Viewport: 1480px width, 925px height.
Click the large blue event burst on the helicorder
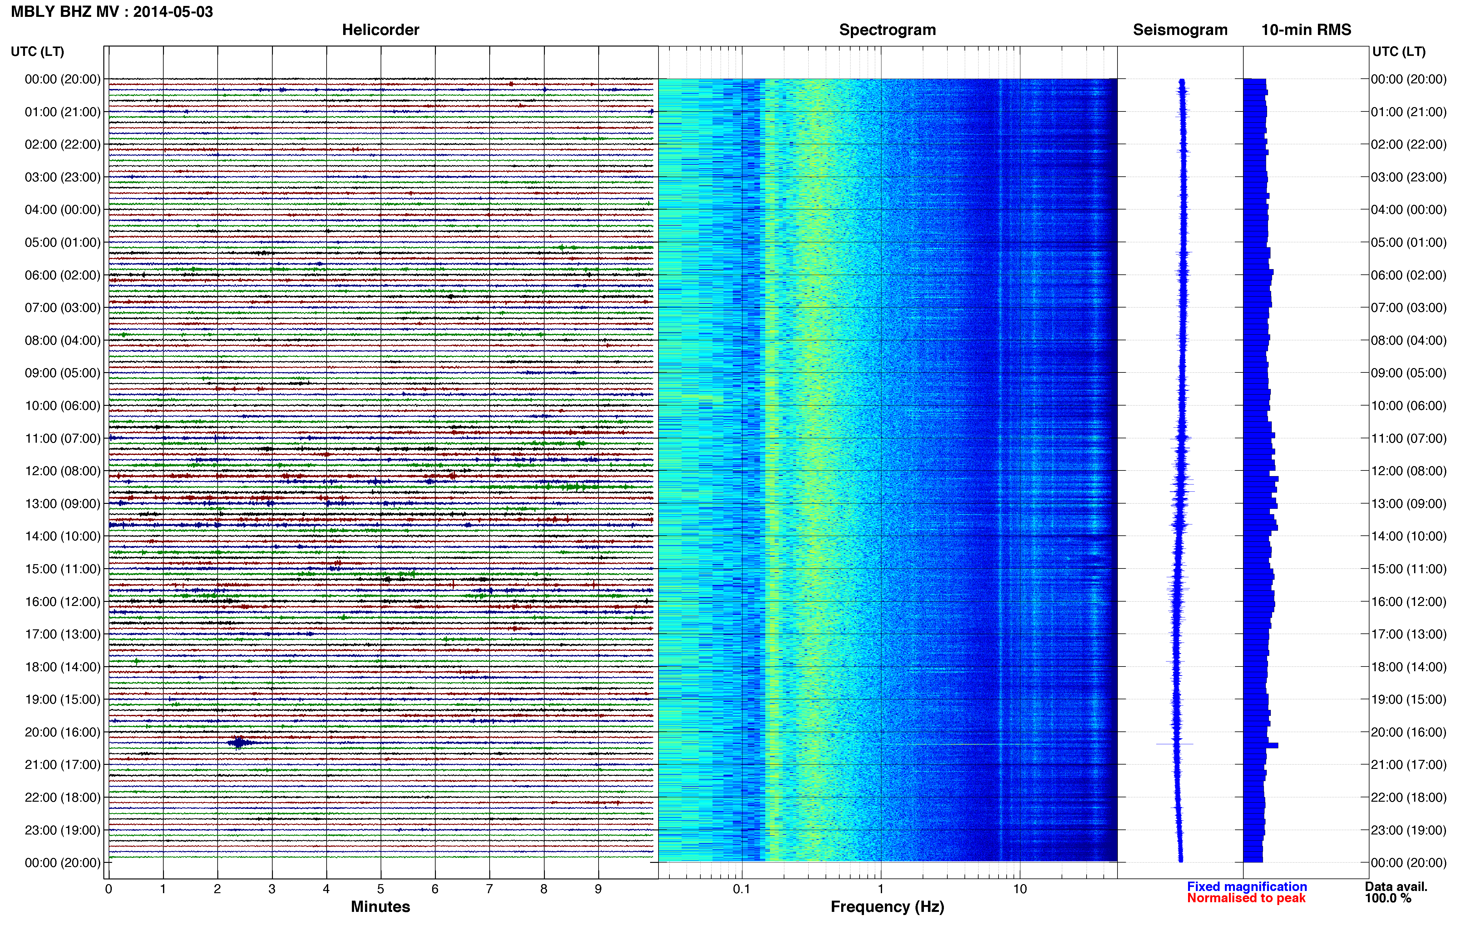[239, 743]
